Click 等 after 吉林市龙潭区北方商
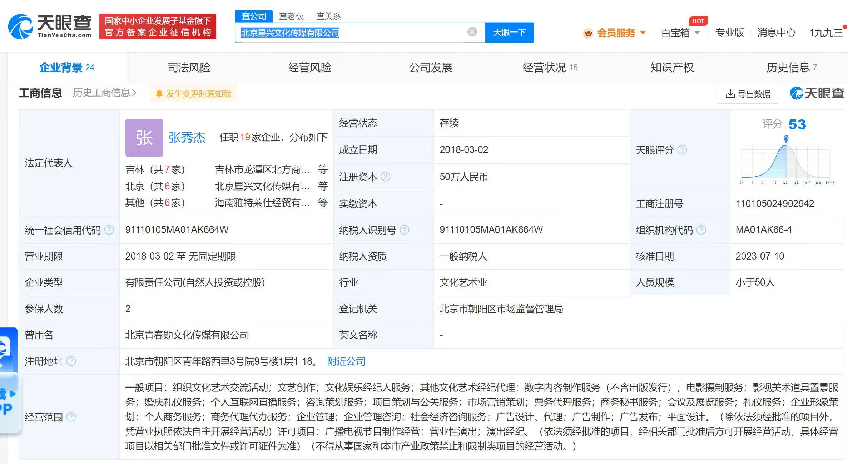The height and width of the screenshot is (464, 848). [323, 169]
